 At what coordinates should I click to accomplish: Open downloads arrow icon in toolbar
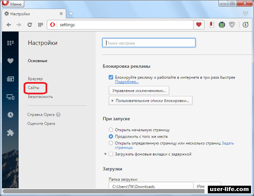pos(246,25)
